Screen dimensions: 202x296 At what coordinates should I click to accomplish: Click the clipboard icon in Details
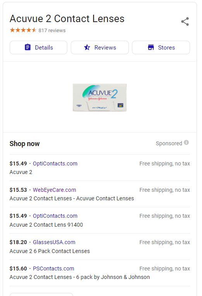coord(27,47)
